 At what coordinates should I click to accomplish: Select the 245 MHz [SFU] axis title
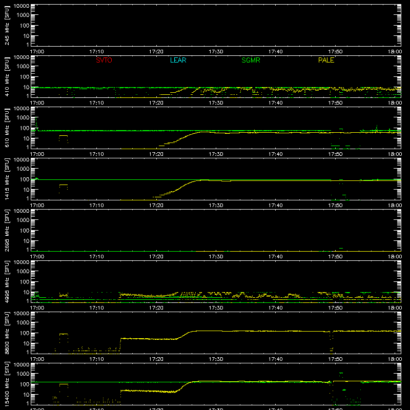click(7, 25)
